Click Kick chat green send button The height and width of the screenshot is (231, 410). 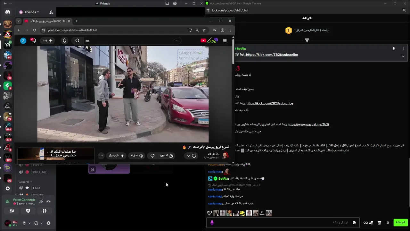[400, 222]
